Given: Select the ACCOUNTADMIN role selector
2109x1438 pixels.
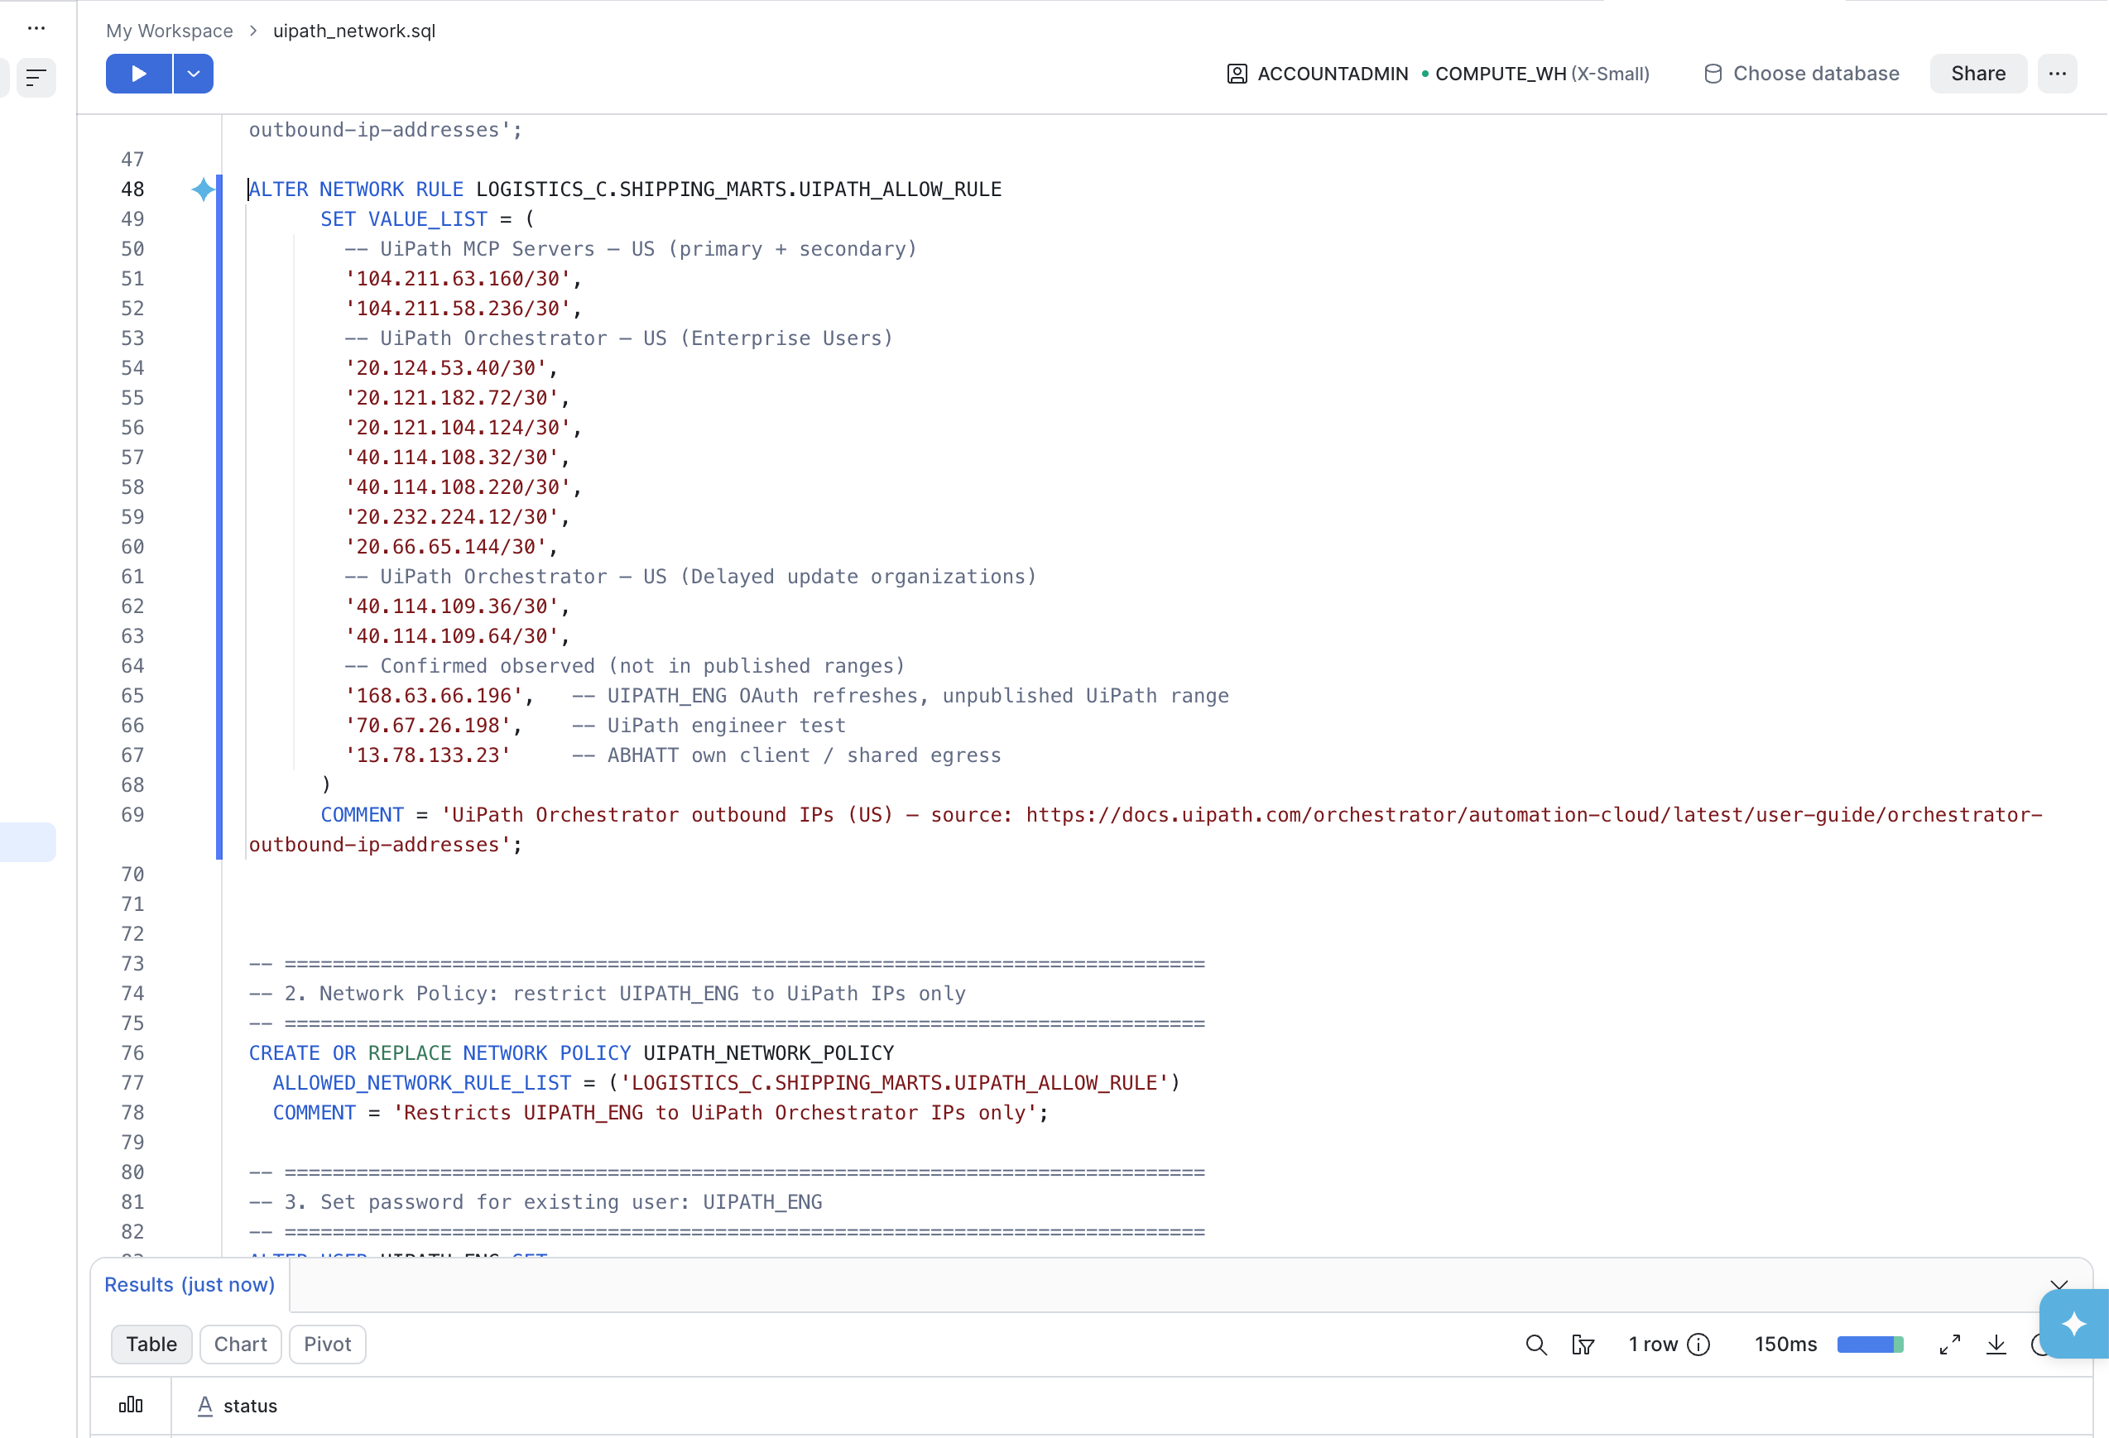Looking at the screenshot, I should coord(1318,74).
